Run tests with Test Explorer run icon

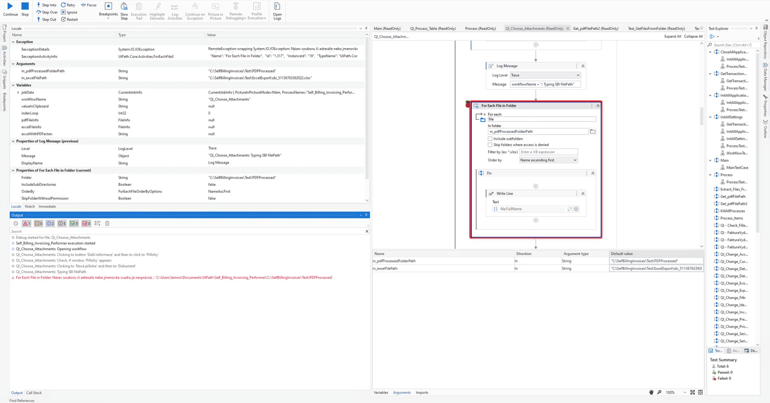pyautogui.click(x=712, y=36)
